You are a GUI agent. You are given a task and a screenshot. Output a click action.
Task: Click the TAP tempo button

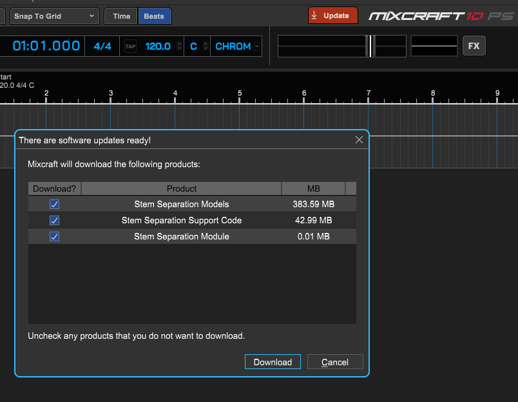pos(130,46)
